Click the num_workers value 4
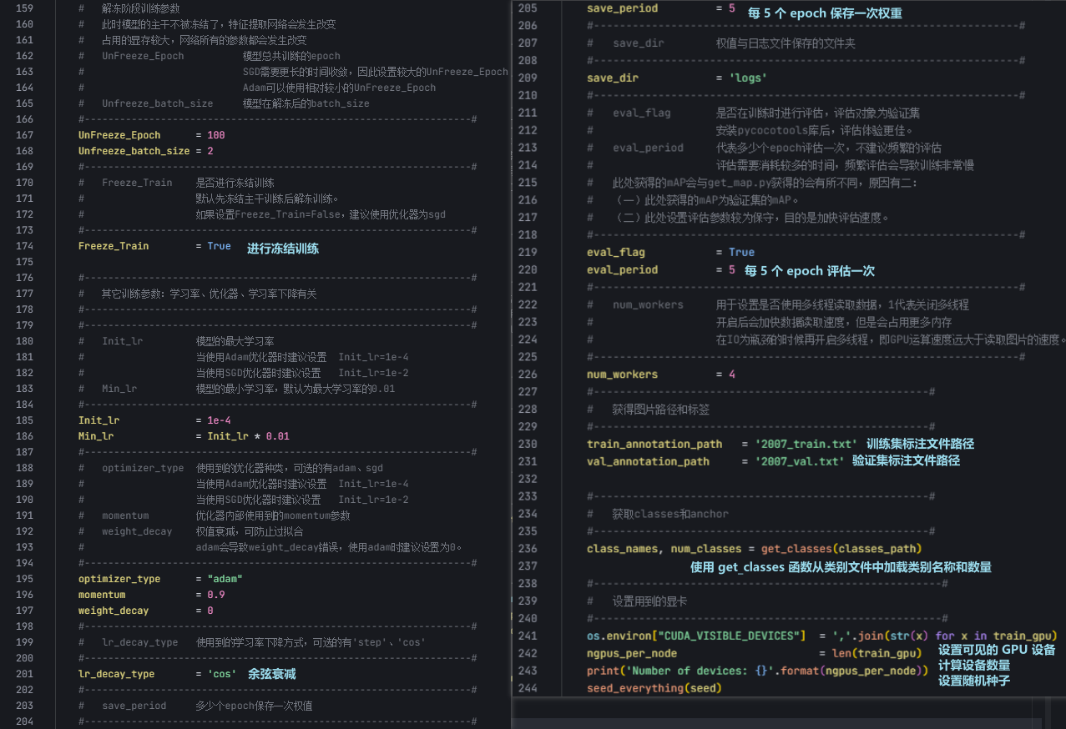Image resolution: width=1066 pixels, height=729 pixels. click(x=730, y=374)
